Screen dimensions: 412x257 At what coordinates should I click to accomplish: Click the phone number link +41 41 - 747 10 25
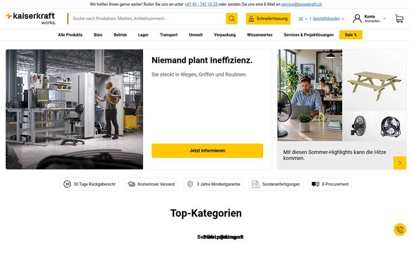coord(201,4)
